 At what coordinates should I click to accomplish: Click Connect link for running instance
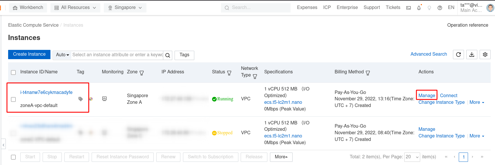[448, 95]
